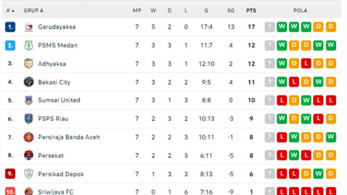Click the PSPS Riau club badge
The height and width of the screenshot is (195, 347).
pos(28,119)
